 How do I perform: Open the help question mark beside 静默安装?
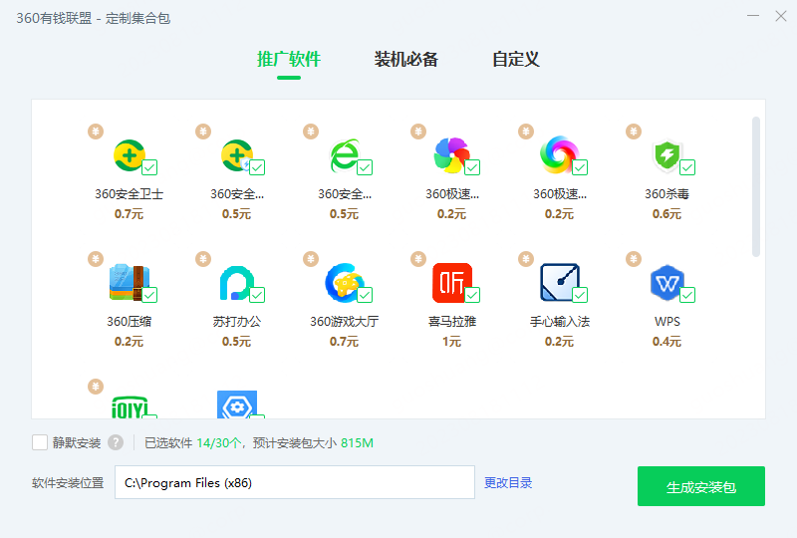coord(116,443)
